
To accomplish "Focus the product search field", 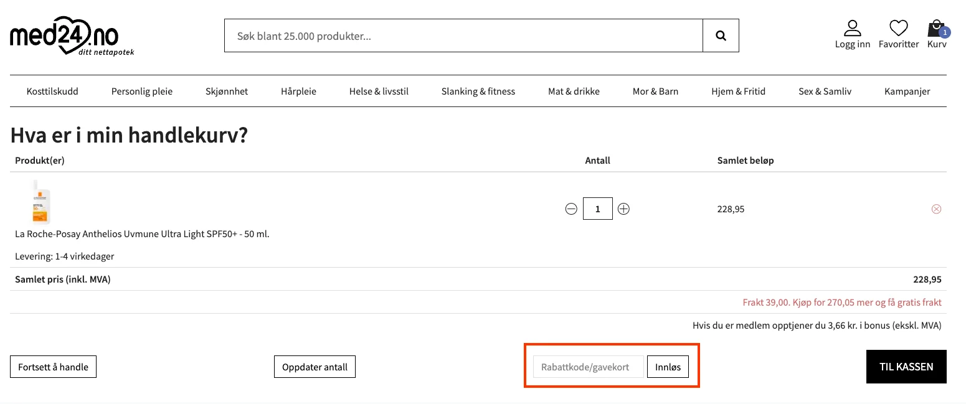I will [463, 35].
